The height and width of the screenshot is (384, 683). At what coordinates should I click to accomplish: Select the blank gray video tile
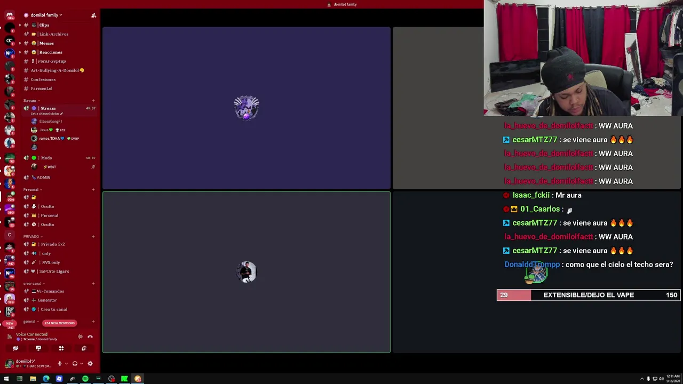438,108
